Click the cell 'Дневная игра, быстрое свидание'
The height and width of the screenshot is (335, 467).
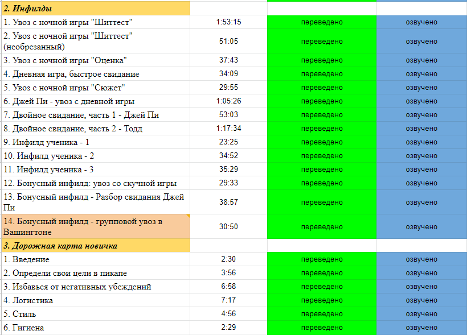[95, 74]
